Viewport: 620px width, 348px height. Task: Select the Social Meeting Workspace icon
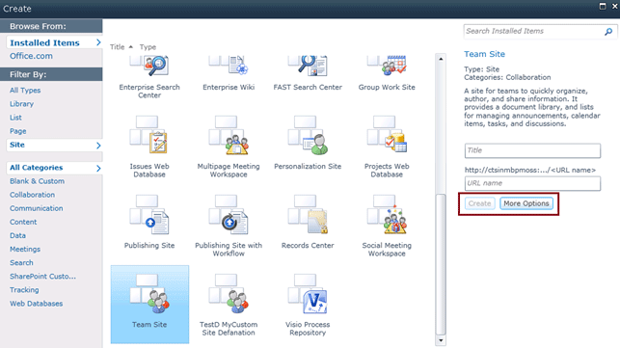pyautogui.click(x=387, y=214)
